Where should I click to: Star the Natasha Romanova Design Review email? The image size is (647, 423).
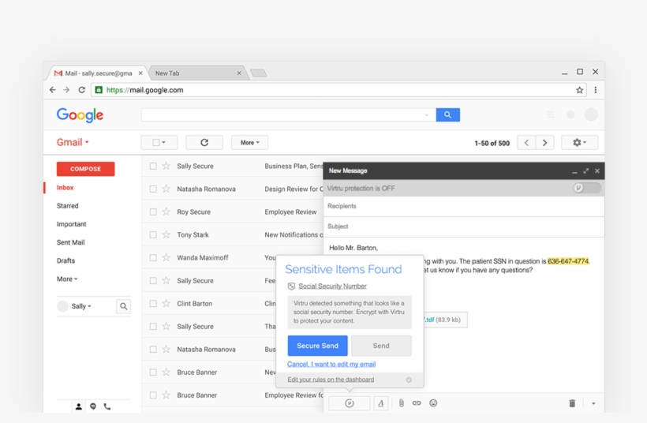166,189
